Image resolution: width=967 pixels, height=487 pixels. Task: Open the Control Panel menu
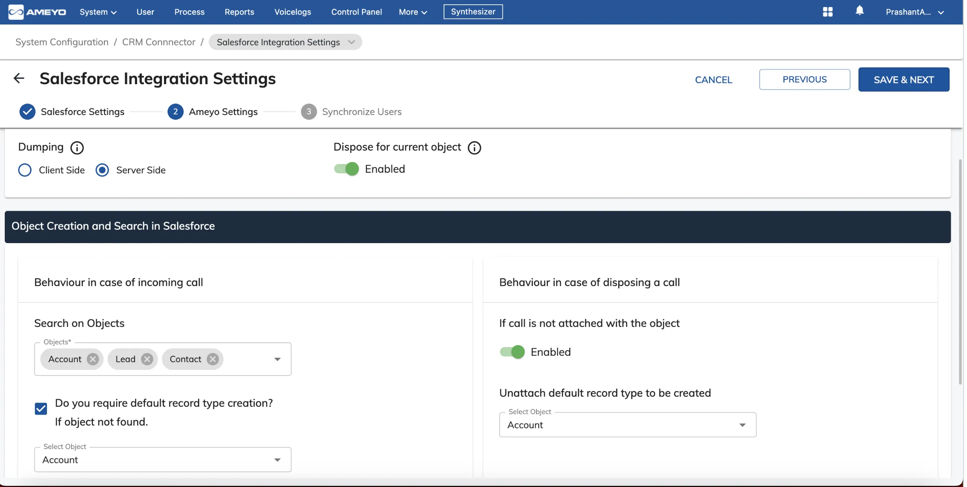(x=357, y=12)
